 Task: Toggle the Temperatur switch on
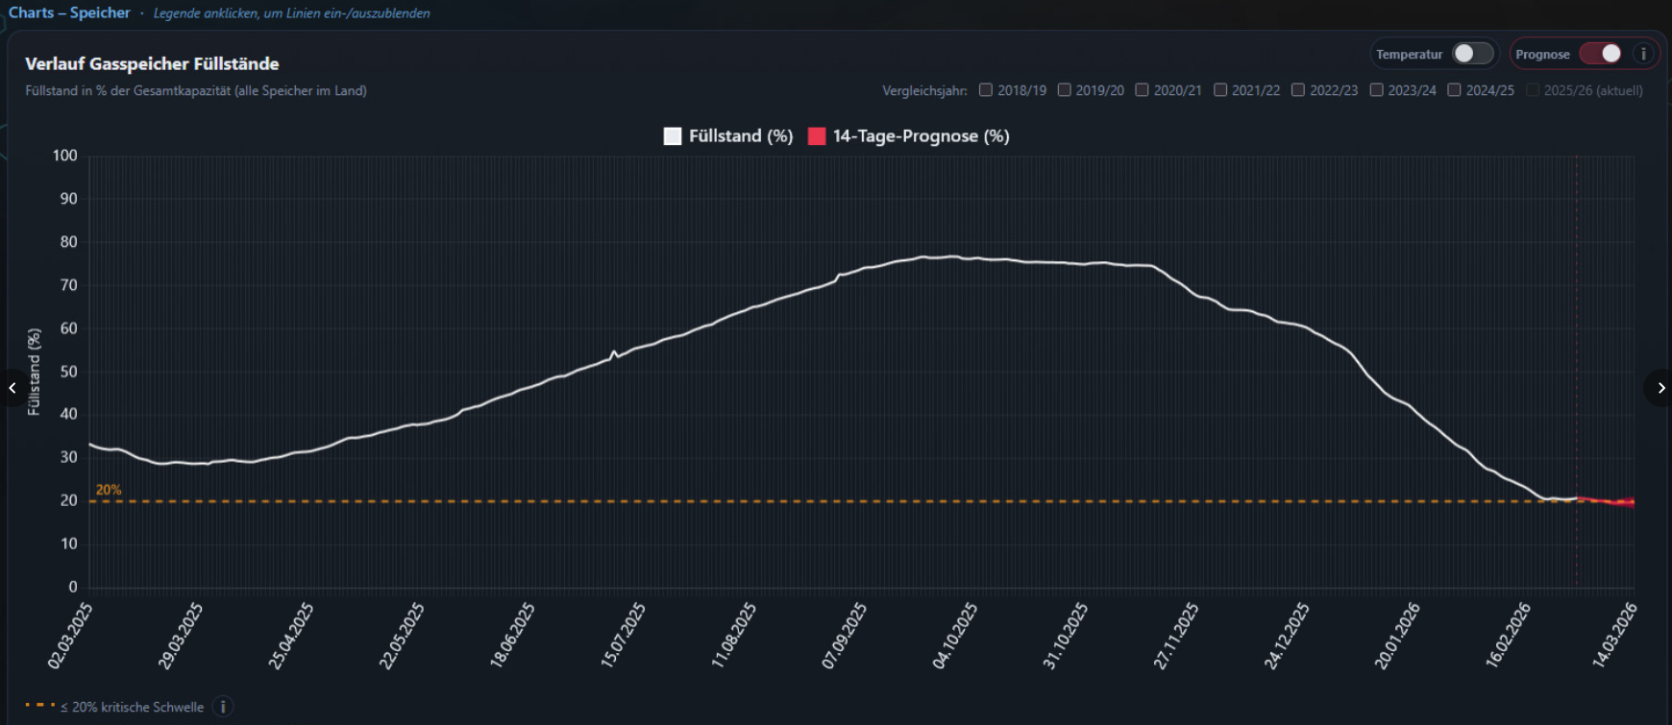[1472, 54]
